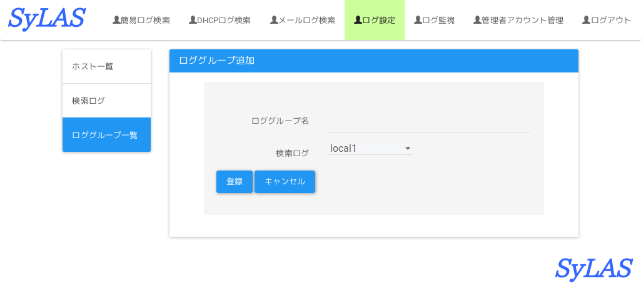Click the user icon beside DHCPログ検索
Viewport: 641px width, 288px height.
tap(193, 19)
